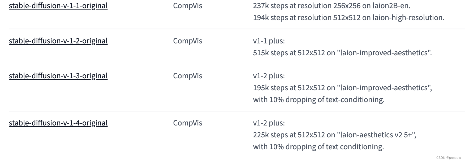The image size is (465, 162).
Task: Click CompVis in the v-1-1 row
Action: [x=188, y=6]
